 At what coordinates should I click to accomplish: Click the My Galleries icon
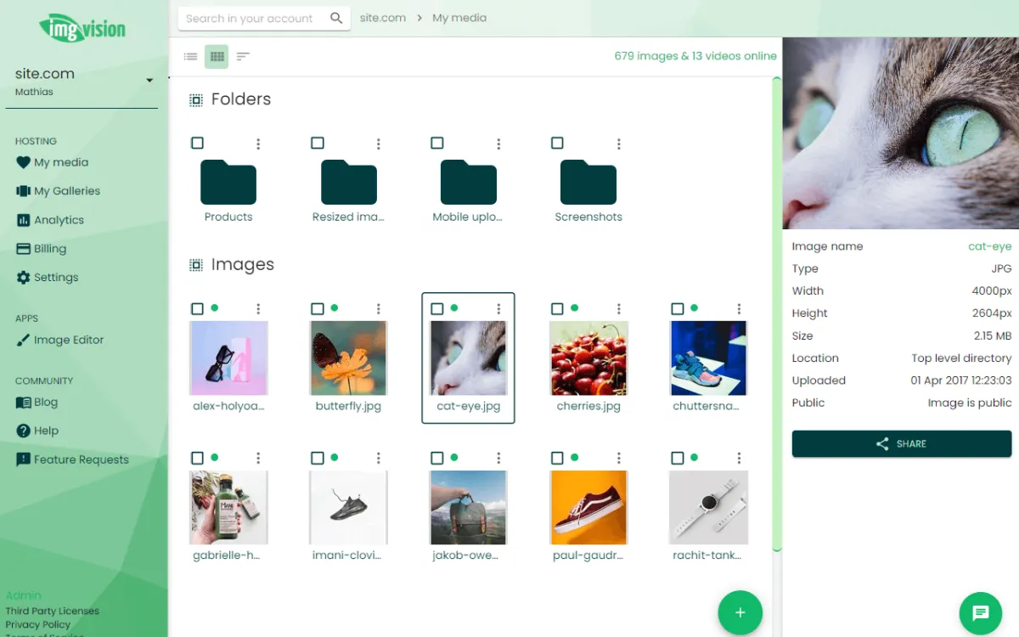(x=23, y=191)
